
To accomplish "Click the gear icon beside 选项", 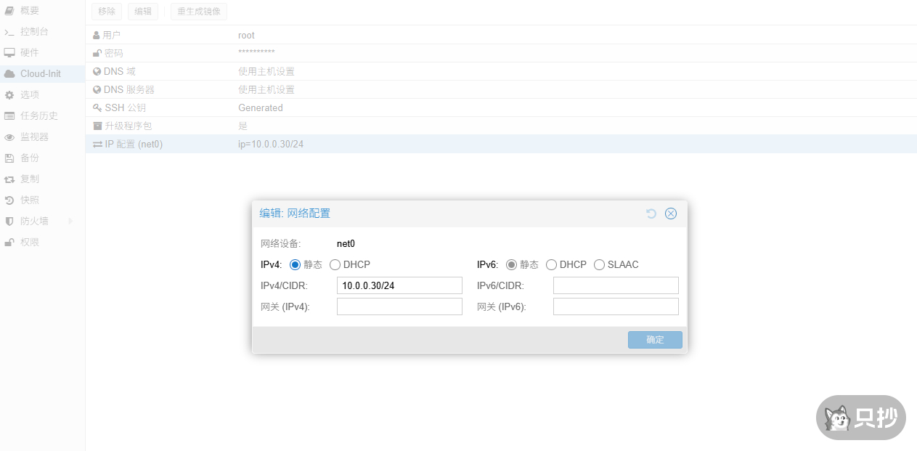I will click(x=9, y=95).
